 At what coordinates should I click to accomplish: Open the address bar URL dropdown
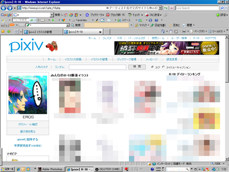tap(160, 8)
